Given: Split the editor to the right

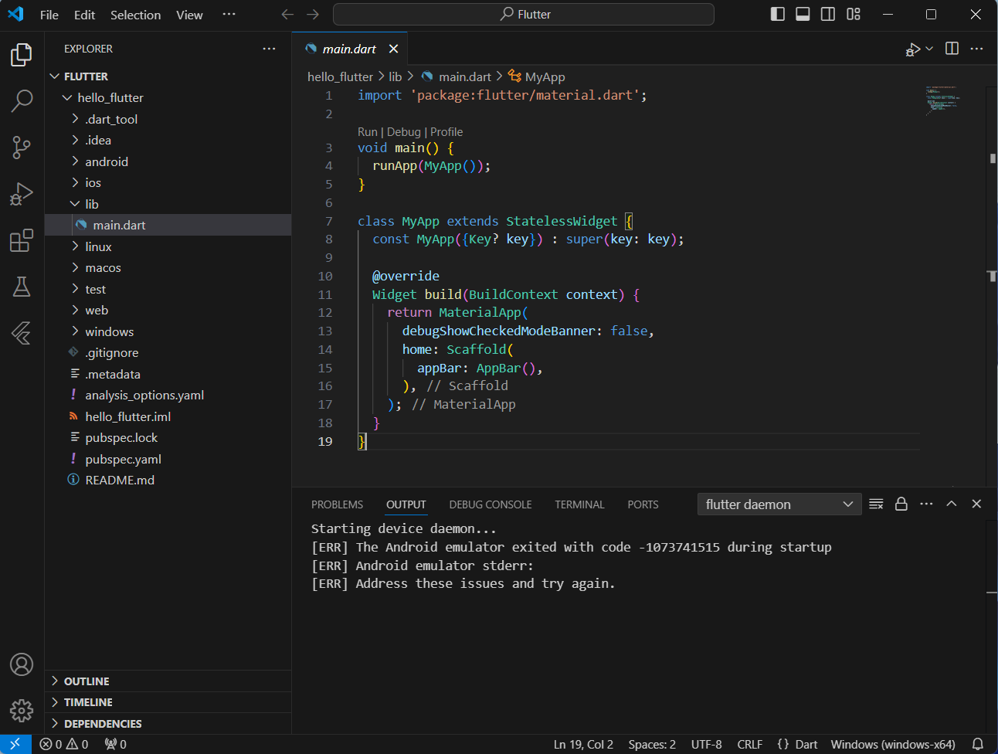Looking at the screenshot, I should point(952,49).
